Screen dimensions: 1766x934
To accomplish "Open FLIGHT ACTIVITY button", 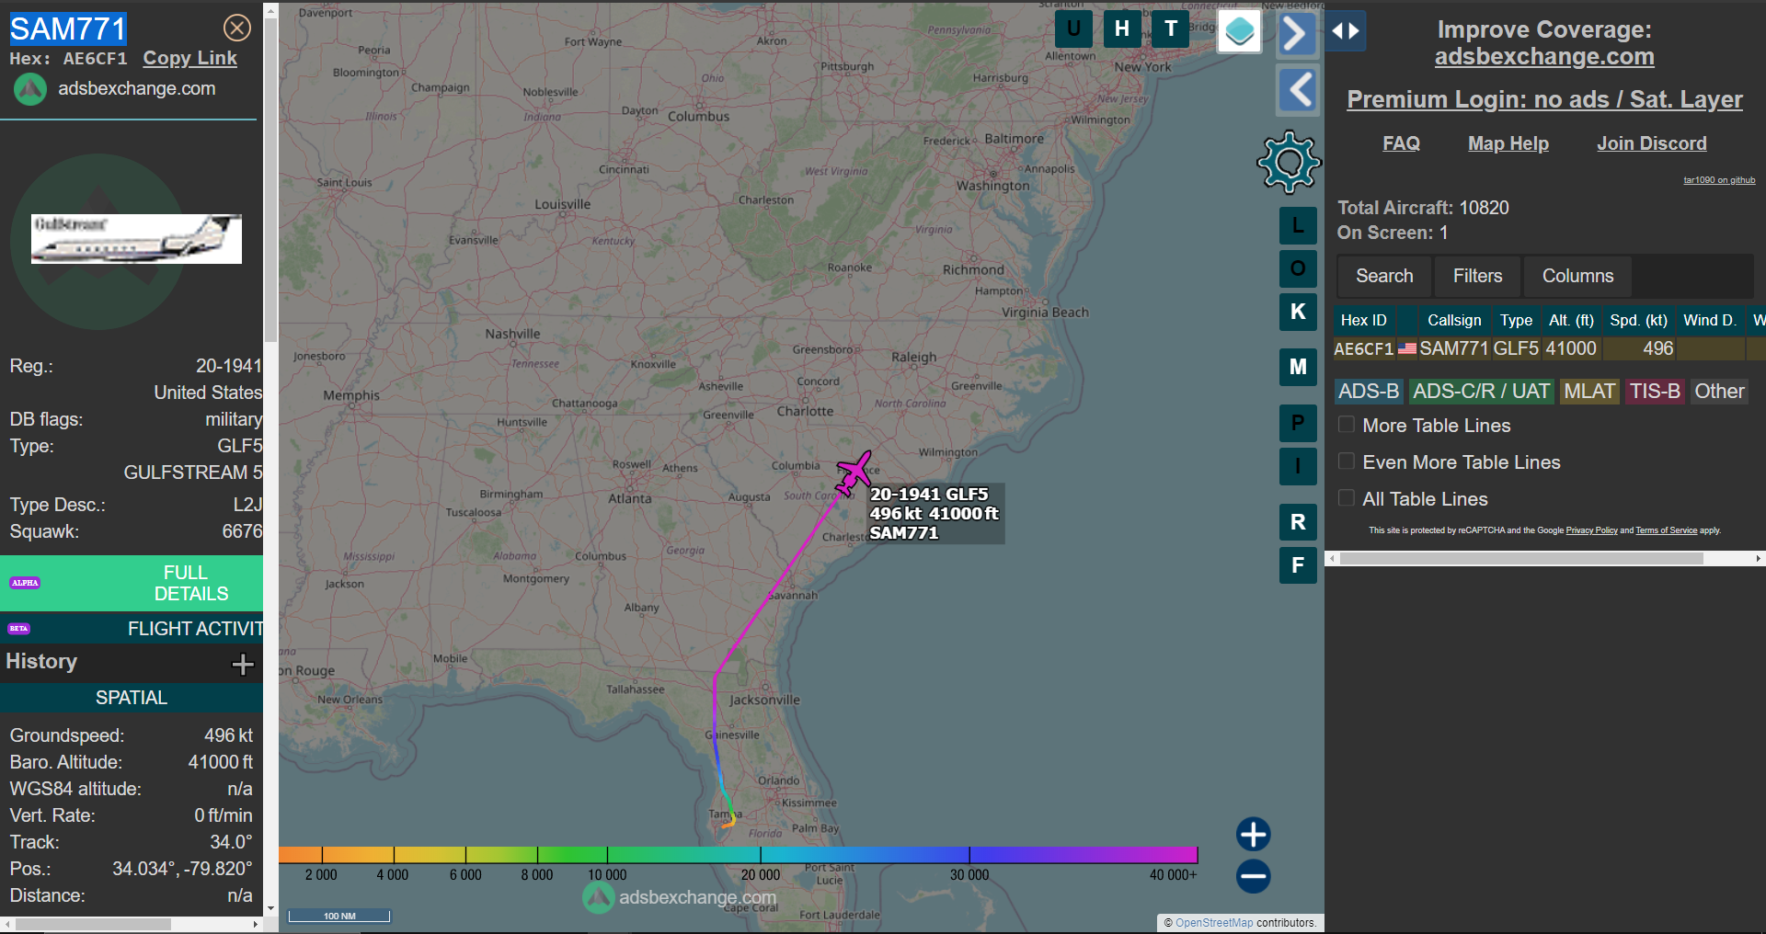I will [x=132, y=629].
